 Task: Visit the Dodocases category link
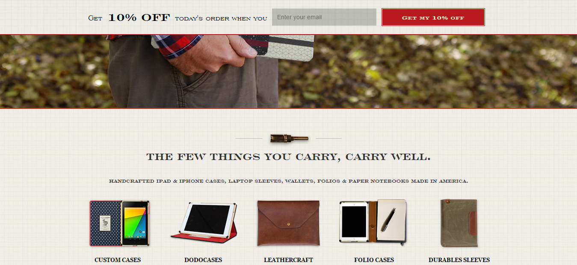pos(203,260)
